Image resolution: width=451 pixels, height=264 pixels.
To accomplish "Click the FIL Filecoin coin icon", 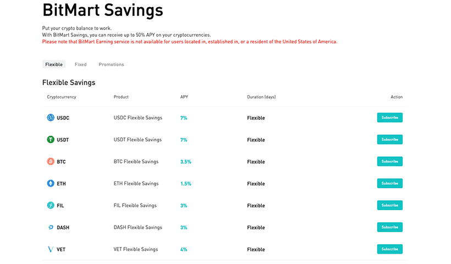I will point(51,206).
